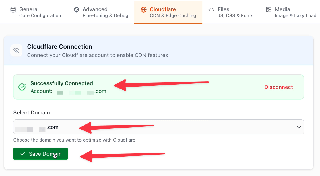
Task: Click the database icon on General tab
Action: click(13, 10)
